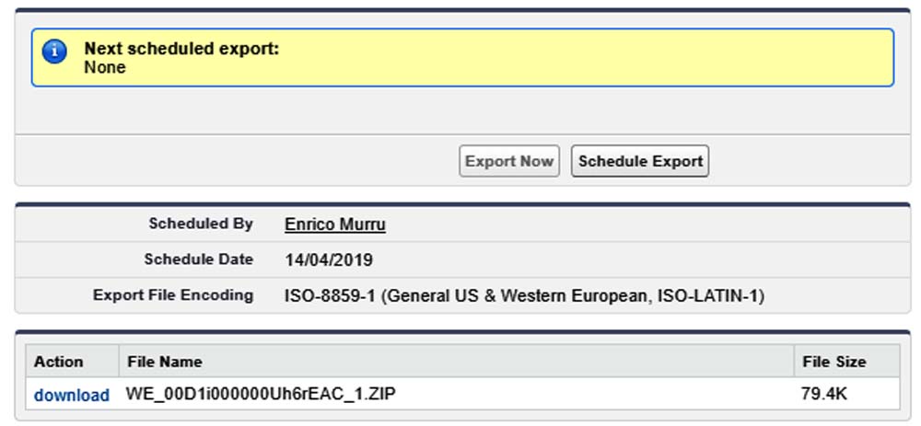
Task: Select the WE_00D1i000000Uh6rEAC_1.ZIP file name
Action: point(262,395)
